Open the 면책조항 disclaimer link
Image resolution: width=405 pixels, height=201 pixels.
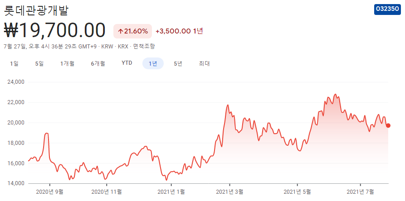(x=144, y=47)
